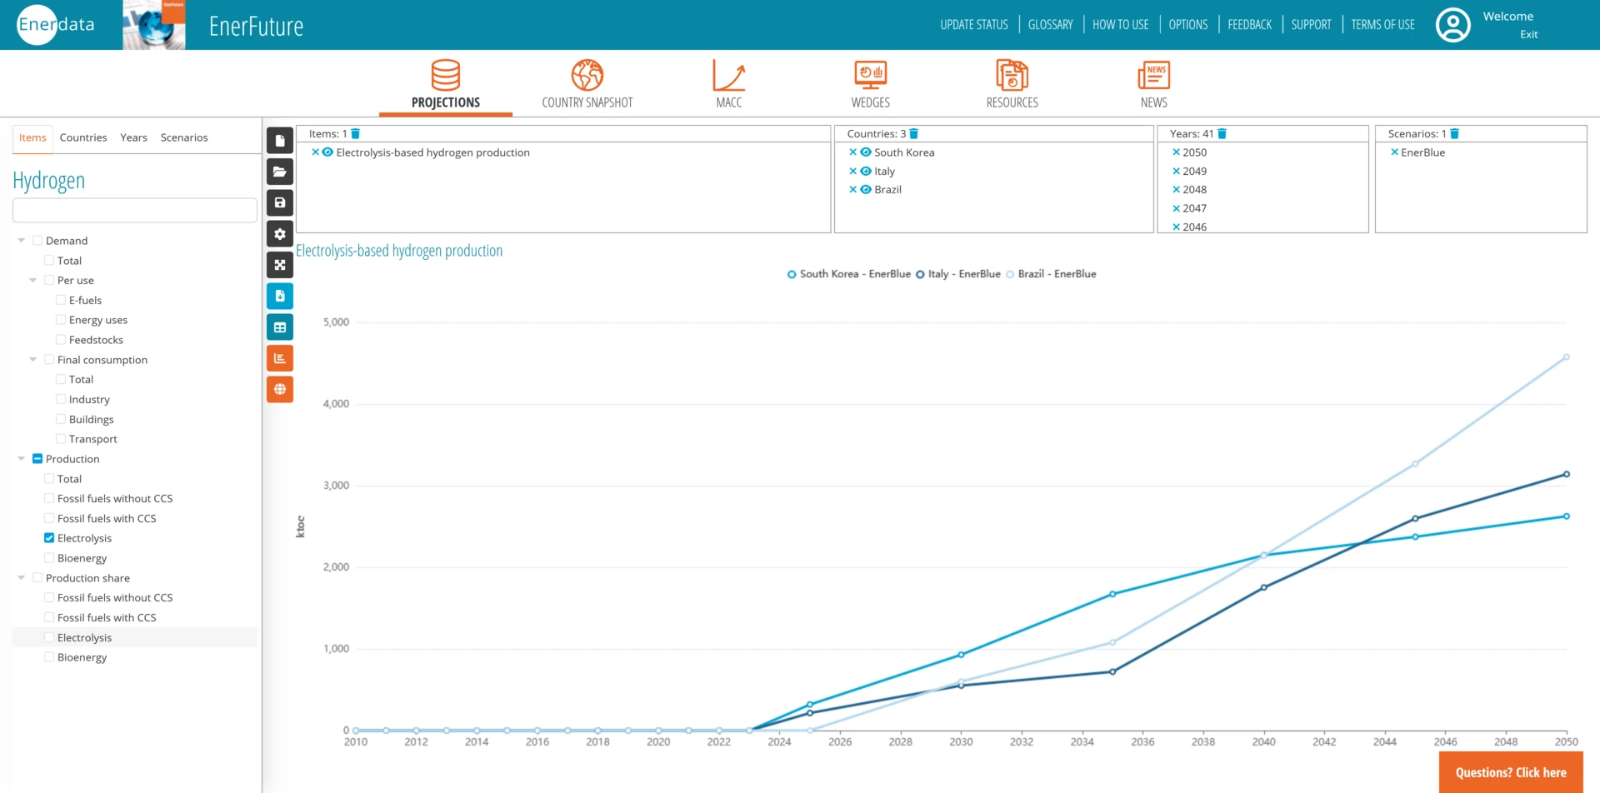Image resolution: width=1600 pixels, height=793 pixels.
Task: Click the Questions? Click here button
Action: click(x=1510, y=772)
